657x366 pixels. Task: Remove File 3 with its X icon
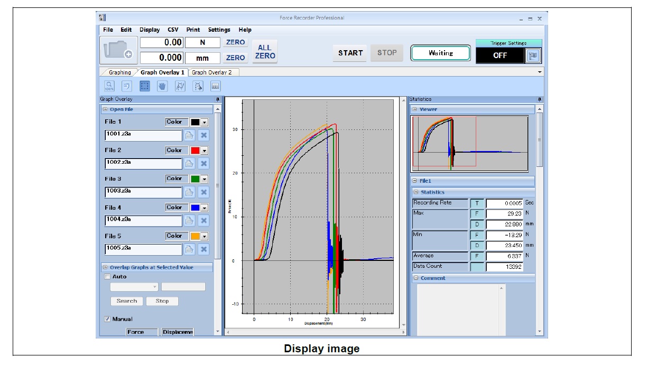203,192
